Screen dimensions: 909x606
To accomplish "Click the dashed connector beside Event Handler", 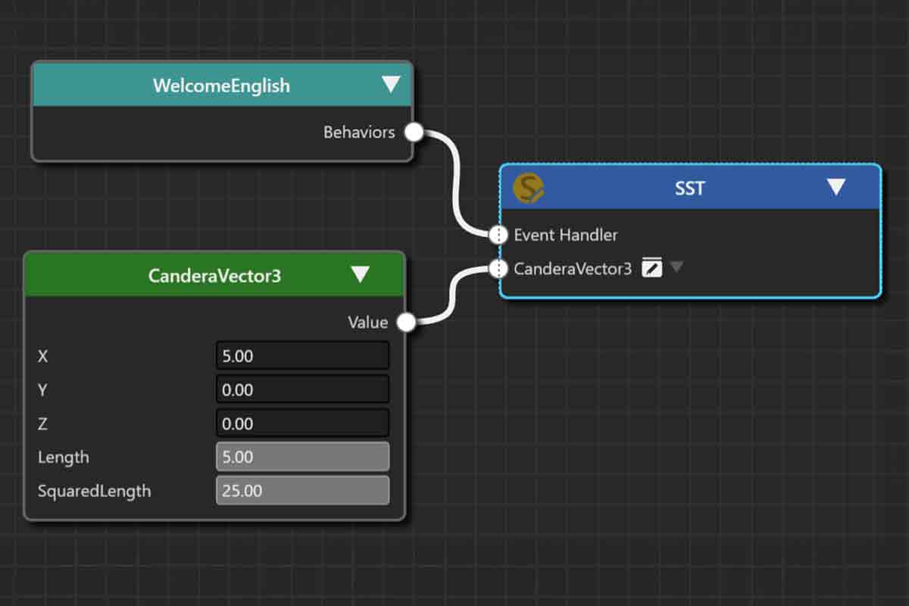I will click(498, 234).
